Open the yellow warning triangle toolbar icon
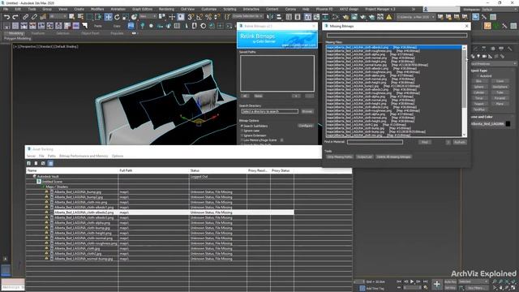This screenshot has width=519, height=292. pyautogui.click(x=389, y=17)
